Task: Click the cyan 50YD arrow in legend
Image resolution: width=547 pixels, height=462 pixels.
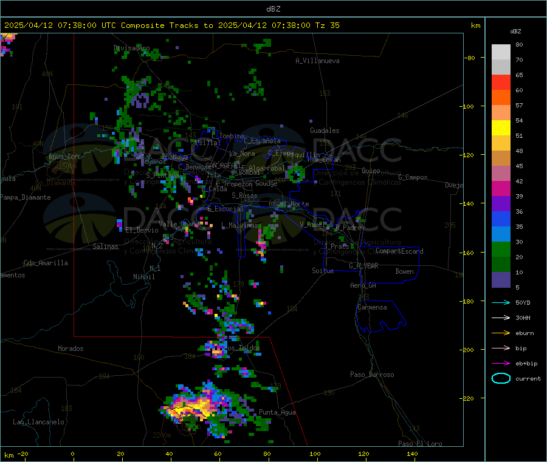Action: click(501, 302)
